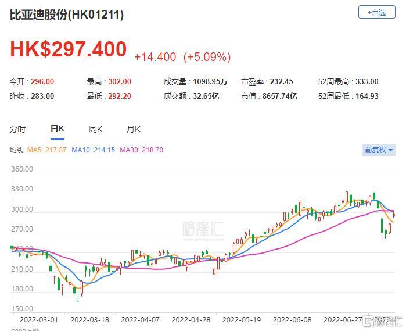
Task: Click the 330.00 price axis label
Action: point(22,189)
